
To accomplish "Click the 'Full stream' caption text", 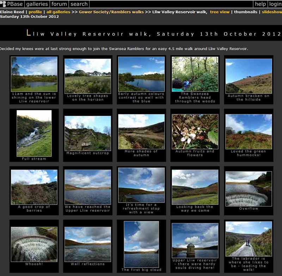I will coord(34,159).
